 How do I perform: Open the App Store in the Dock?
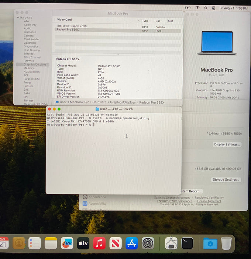[131, 243]
